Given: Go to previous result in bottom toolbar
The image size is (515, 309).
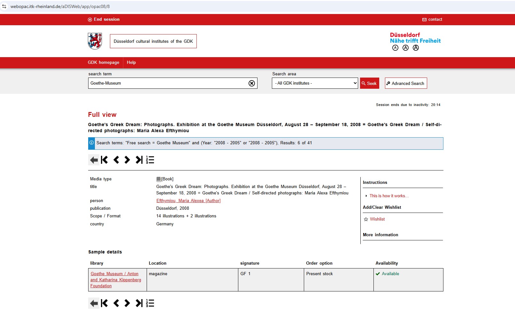Looking at the screenshot, I should (x=116, y=303).
